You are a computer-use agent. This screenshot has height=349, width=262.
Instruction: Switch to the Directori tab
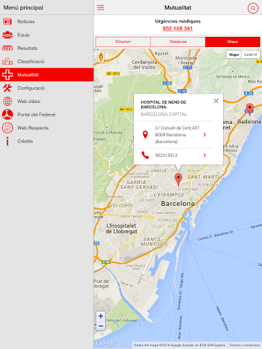[123, 42]
